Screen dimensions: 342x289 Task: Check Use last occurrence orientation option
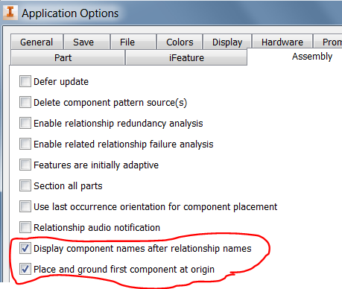(25, 206)
